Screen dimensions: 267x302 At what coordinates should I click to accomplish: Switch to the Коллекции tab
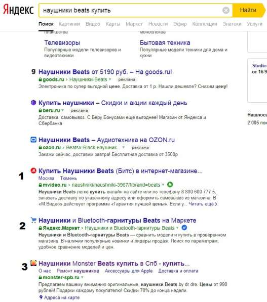coord(205,24)
